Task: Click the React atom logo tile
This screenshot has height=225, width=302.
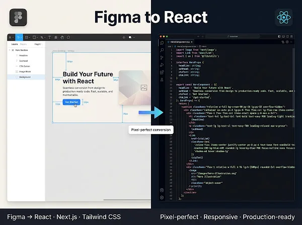Action: pyautogui.click(x=284, y=17)
